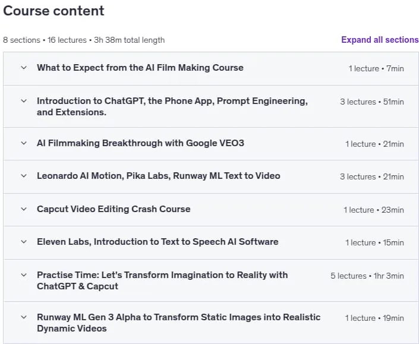Expand the What to Expect section chevron

tap(24, 68)
